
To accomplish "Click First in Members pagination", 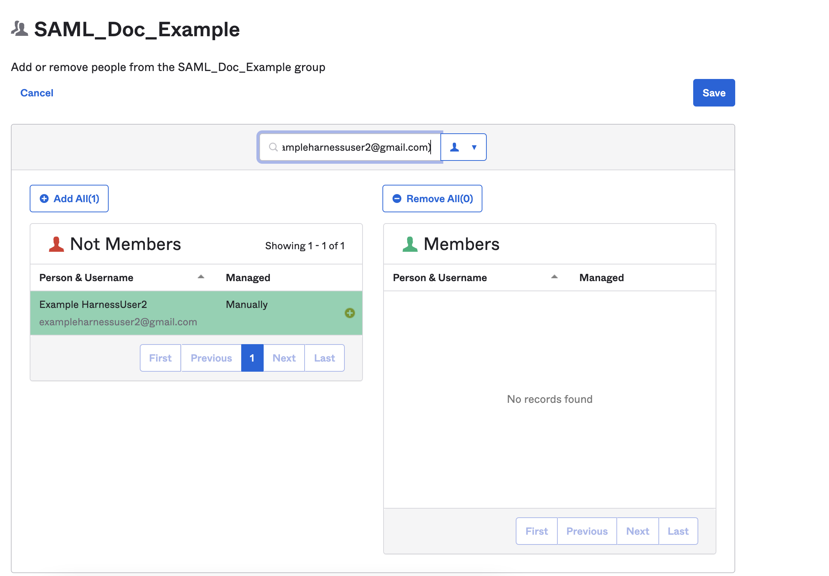I will click(x=536, y=531).
